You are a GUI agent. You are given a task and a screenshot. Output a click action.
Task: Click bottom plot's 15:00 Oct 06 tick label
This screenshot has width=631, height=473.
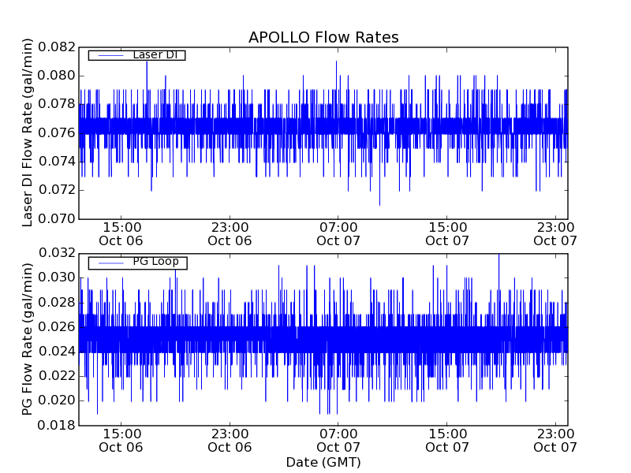[121, 440]
